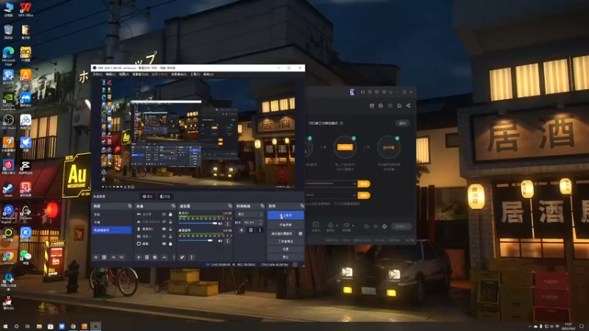Open the three-dot menu in the mixer toolbar

191,257
